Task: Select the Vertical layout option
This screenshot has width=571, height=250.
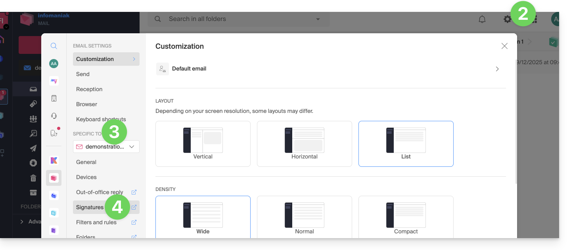Action: pos(203,143)
